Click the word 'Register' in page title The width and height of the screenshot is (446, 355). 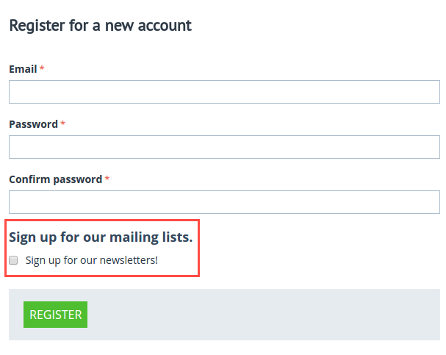(x=37, y=26)
